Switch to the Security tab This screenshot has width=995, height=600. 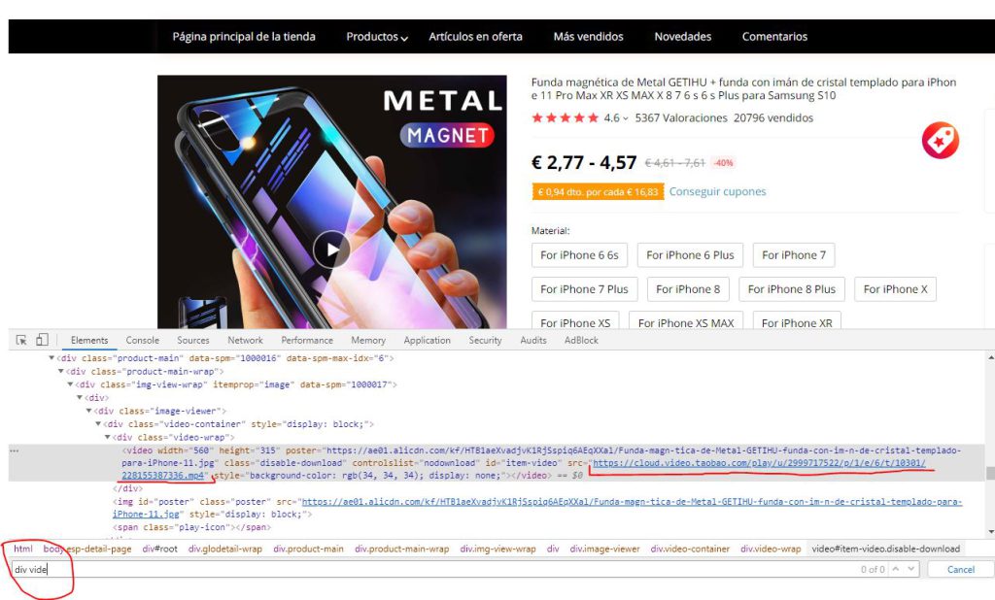click(486, 340)
